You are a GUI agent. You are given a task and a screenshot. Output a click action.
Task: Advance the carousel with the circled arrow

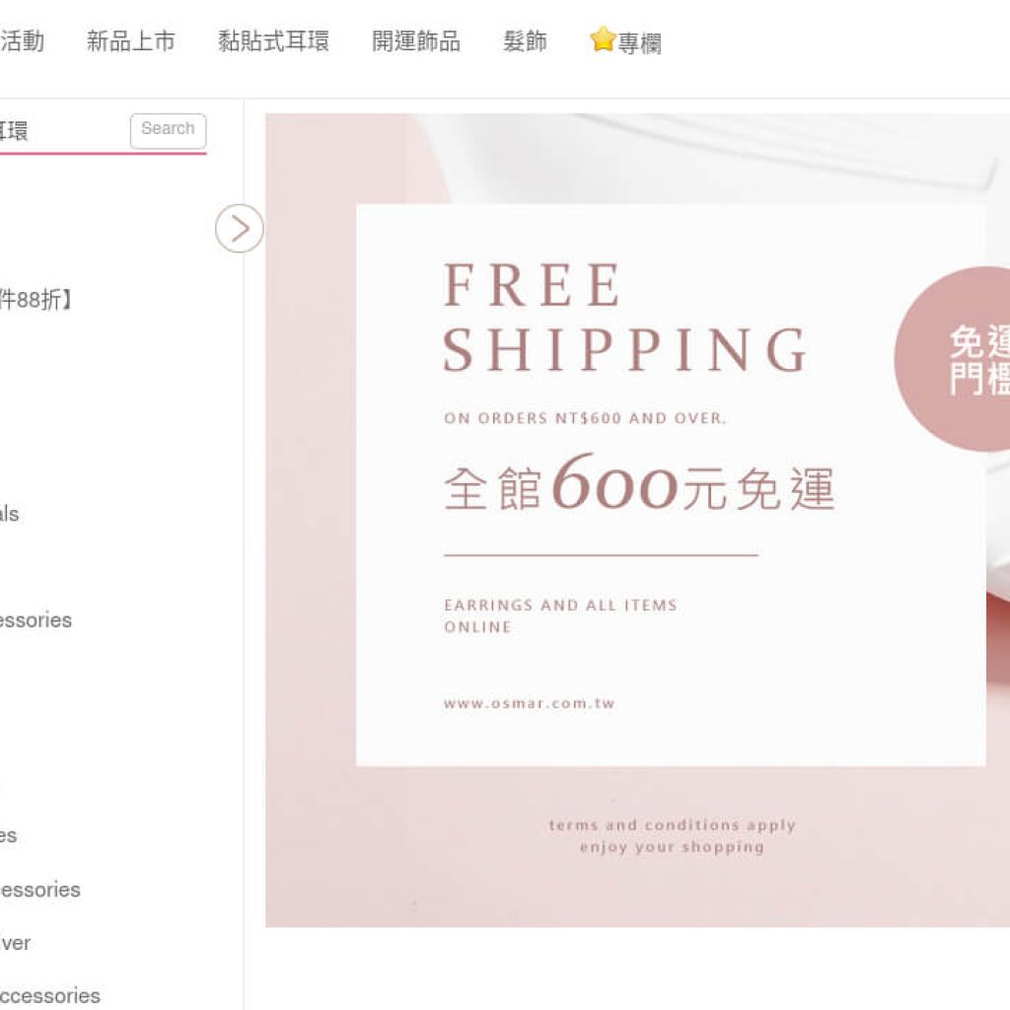coord(240,229)
